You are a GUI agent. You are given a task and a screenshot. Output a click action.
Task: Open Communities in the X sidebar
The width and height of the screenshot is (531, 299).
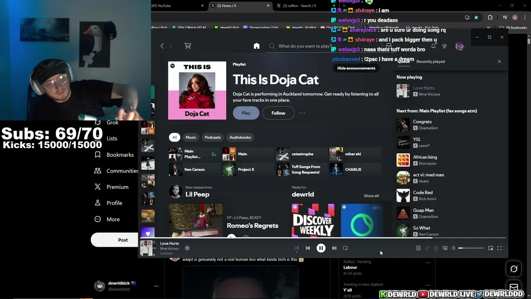(116, 171)
